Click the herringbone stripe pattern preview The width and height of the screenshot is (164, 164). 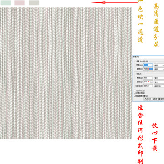click(66, 73)
